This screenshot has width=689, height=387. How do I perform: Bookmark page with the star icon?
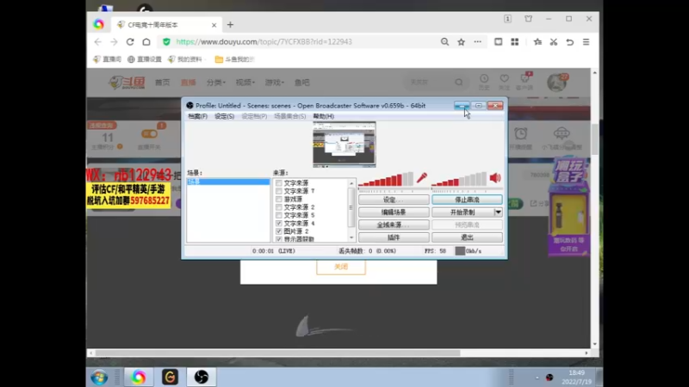pos(461,41)
